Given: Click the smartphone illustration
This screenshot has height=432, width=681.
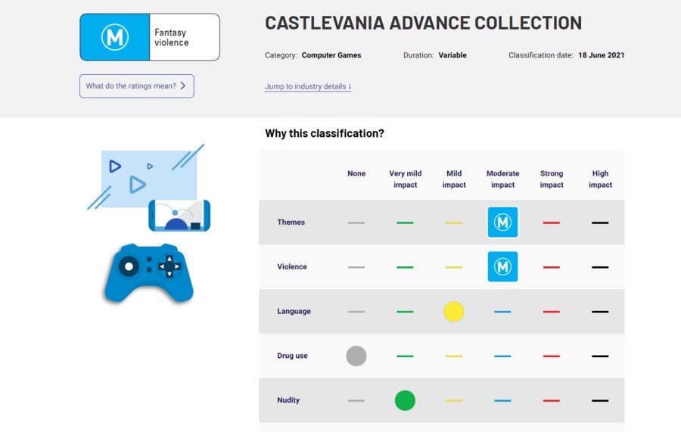Looking at the screenshot, I should point(179,216).
